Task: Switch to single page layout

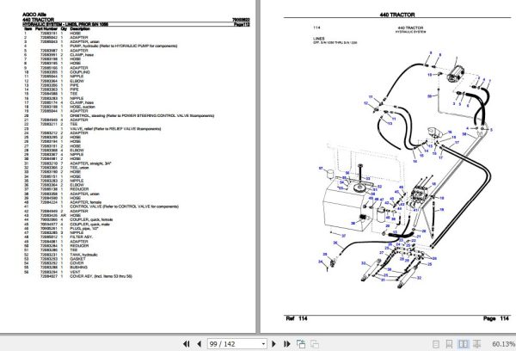Action: (436, 344)
